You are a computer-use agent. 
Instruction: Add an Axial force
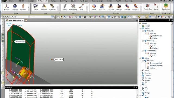coord(82,7)
